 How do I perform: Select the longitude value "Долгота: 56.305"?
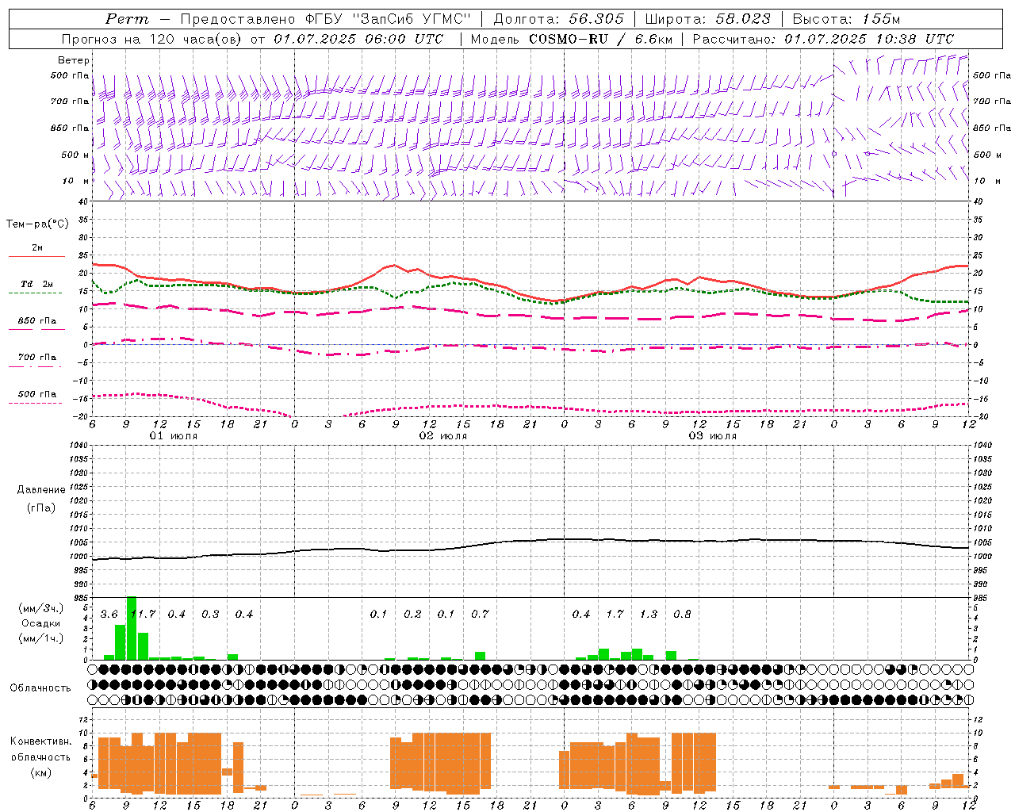pyautogui.click(x=559, y=19)
